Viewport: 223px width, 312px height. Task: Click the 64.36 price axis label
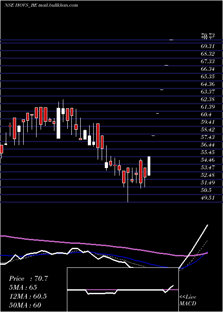pyautogui.click(x=208, y=84)
